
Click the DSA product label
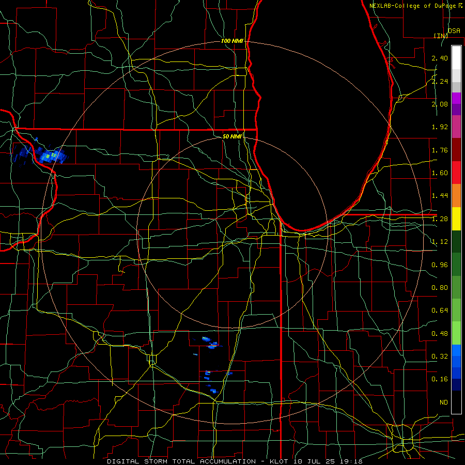454,30
